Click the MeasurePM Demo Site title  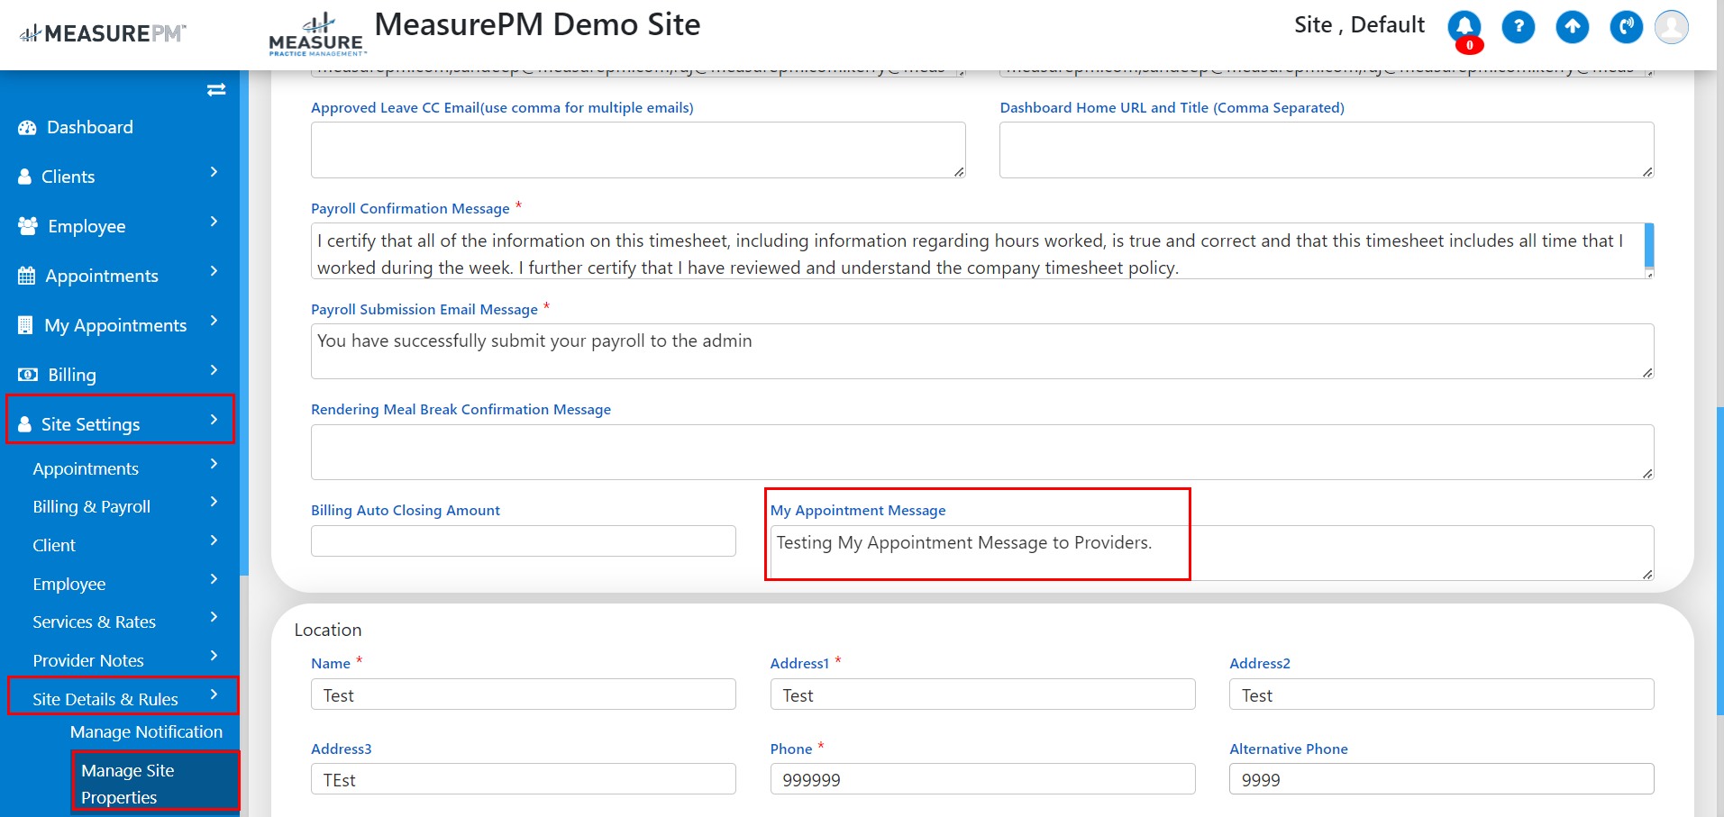[x=537, y=25]
